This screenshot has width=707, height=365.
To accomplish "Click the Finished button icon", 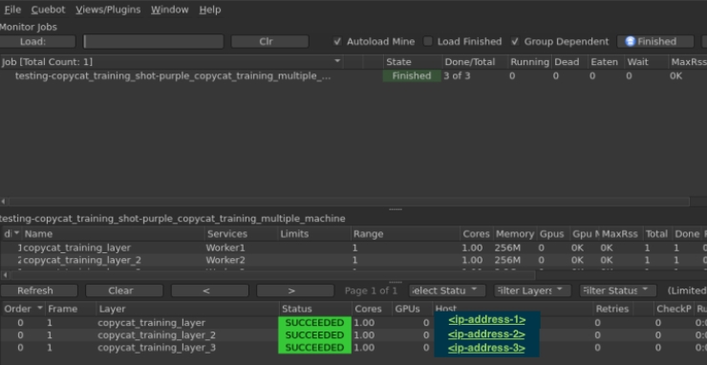I will [630, 41].
